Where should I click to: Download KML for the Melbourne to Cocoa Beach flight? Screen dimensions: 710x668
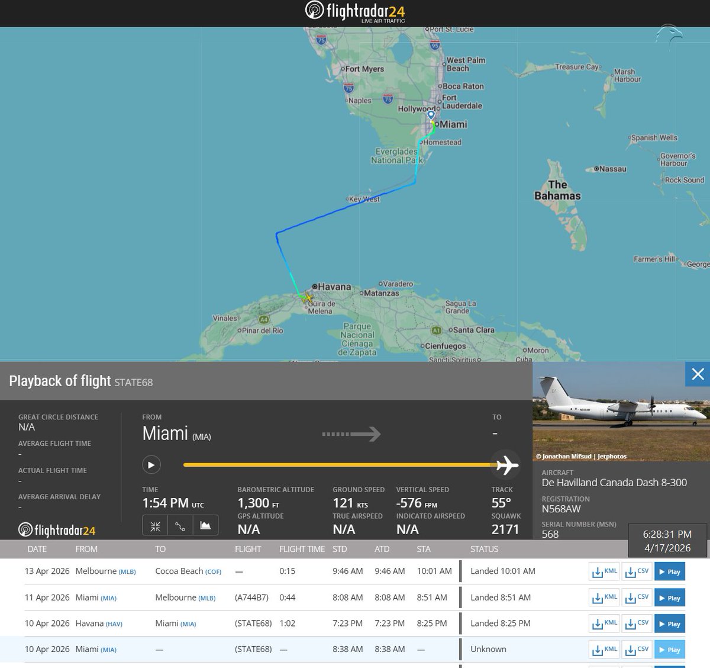point(603,571)
